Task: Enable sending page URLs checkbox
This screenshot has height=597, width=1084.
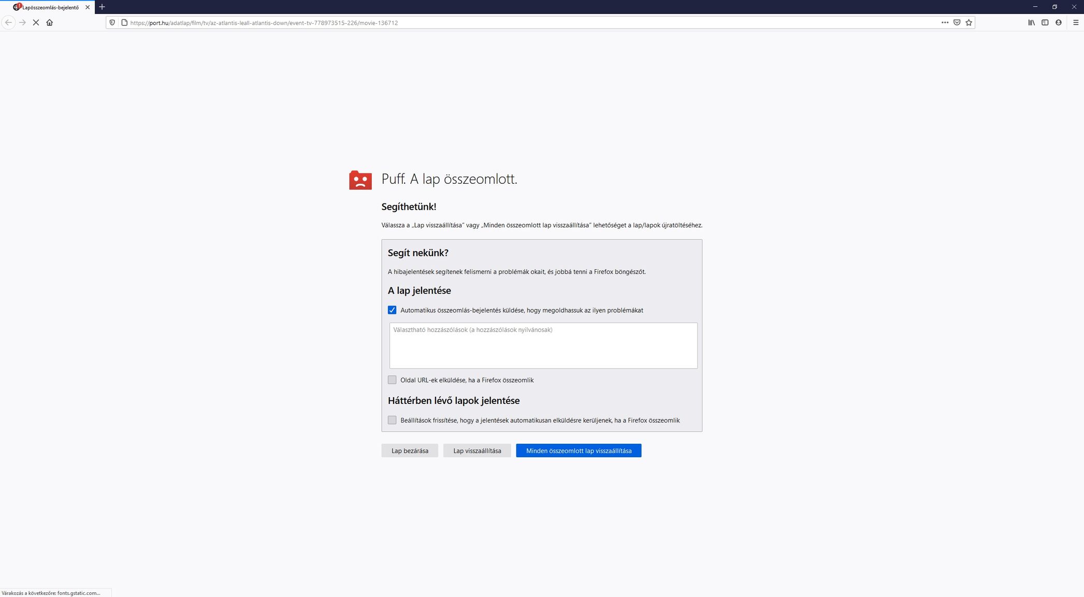Action: click(392, 380)
